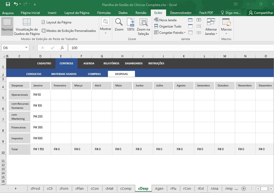Click Zoom na Seleção
Screen dimensions: 274x193
(x=143, y=27)
